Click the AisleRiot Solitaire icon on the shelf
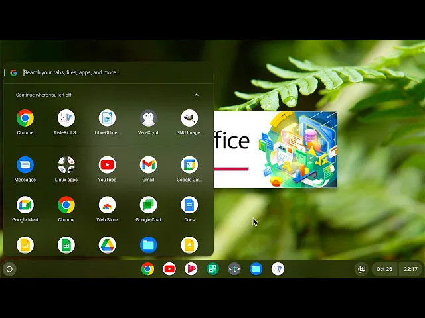 tap(278, 269)
